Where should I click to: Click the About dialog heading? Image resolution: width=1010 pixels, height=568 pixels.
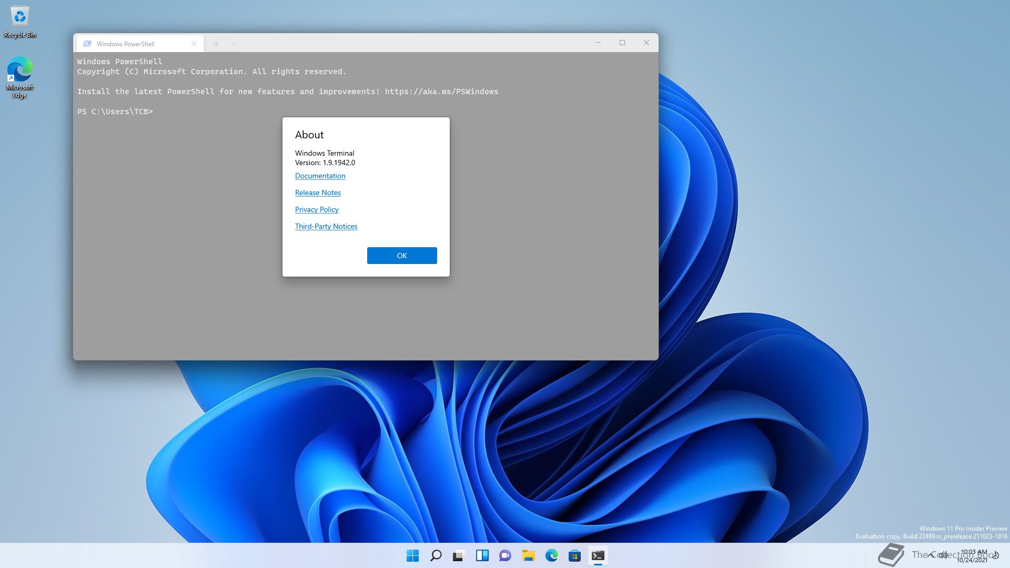(309, 135)
